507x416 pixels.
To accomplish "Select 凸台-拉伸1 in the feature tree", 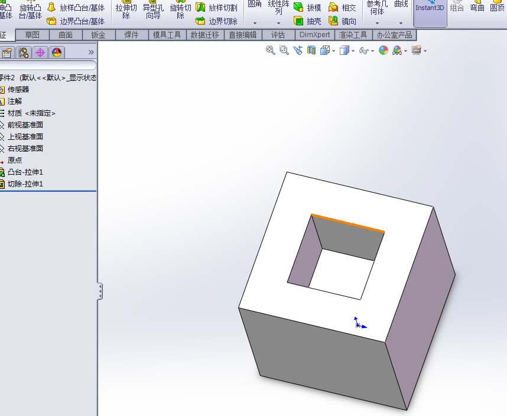I will pos(27,172).
